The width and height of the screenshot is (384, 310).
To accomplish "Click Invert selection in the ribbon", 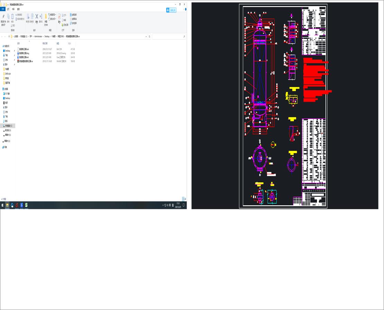I will (x=73, y=23).
